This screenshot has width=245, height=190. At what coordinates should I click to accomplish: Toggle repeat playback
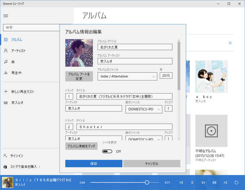pyautogui.click(x=236, y=182)
